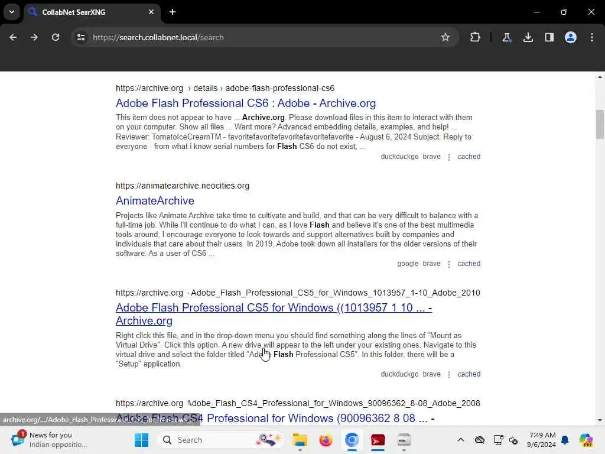605x454 pixels.
Task: Click the taskbar Search box
Action: (221, 440)
